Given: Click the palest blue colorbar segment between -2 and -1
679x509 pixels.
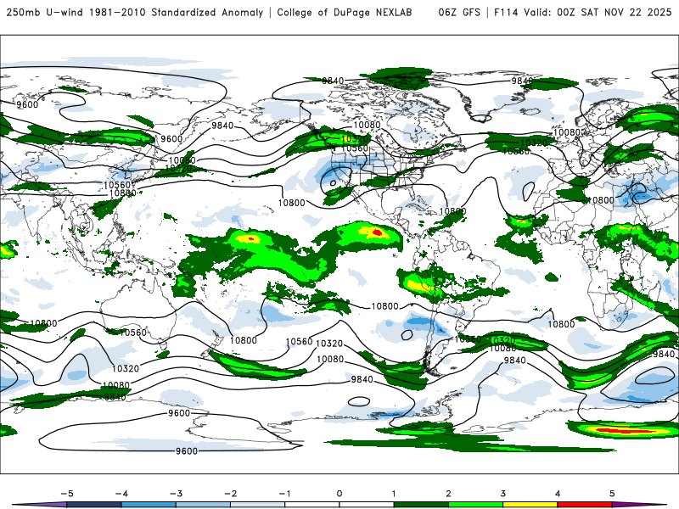Looking at the screenshot, I should (258, 505).
